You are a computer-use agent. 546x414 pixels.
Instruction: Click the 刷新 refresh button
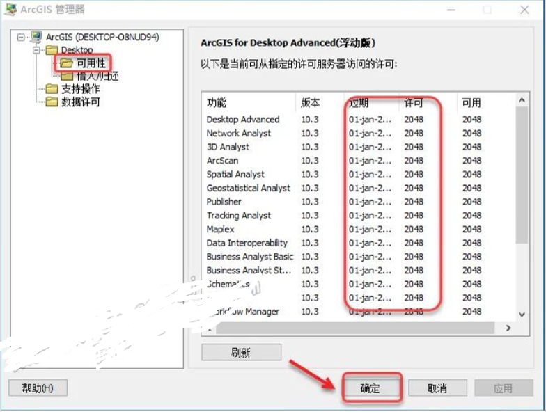[241, 352]
